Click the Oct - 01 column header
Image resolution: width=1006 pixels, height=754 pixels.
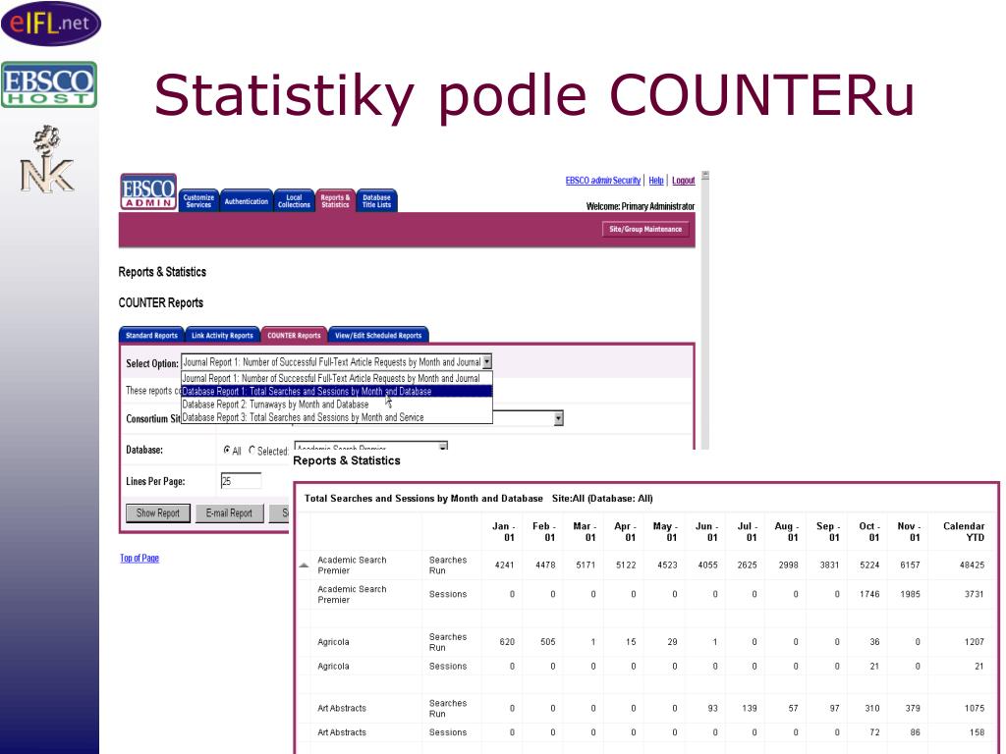(x=869, y=531)
